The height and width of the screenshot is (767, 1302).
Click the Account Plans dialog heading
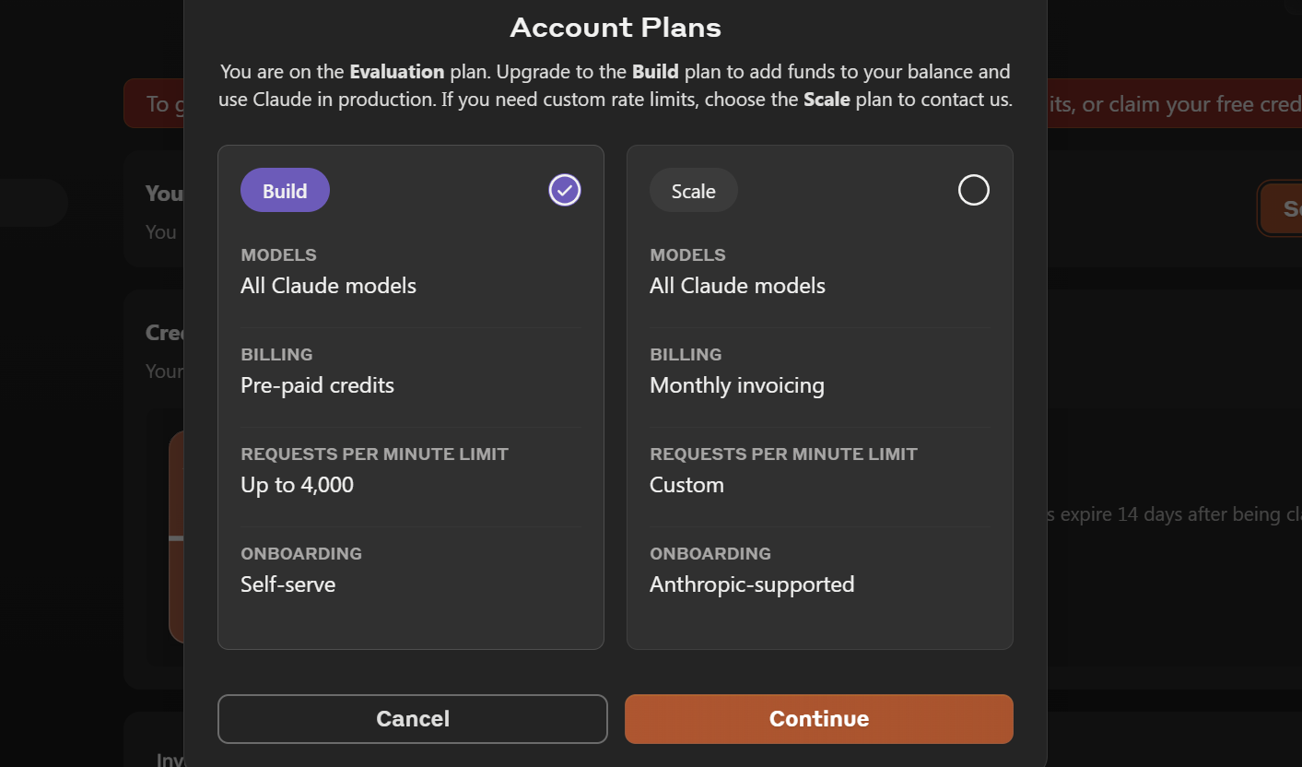pyautogui.click(x=616, y=28)
